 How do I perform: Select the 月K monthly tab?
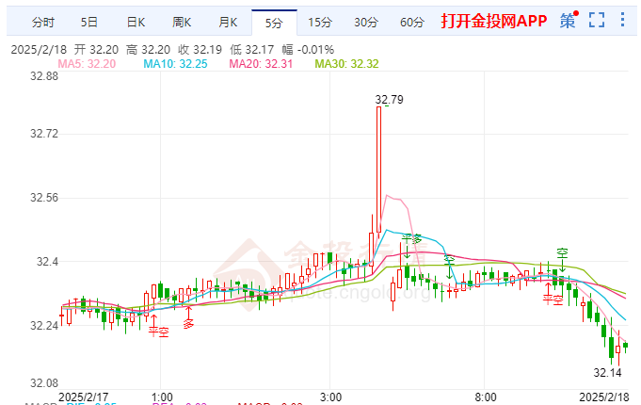click(228, 22)
